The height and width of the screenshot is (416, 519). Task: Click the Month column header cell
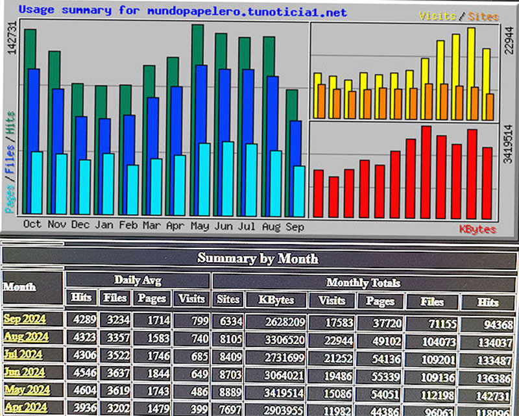[x=19, y=286]
